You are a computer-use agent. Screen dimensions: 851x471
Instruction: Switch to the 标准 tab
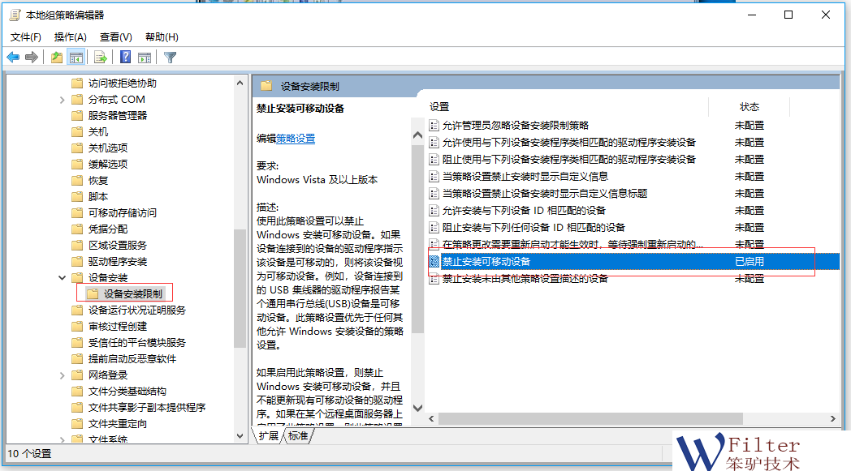point(298,436)
